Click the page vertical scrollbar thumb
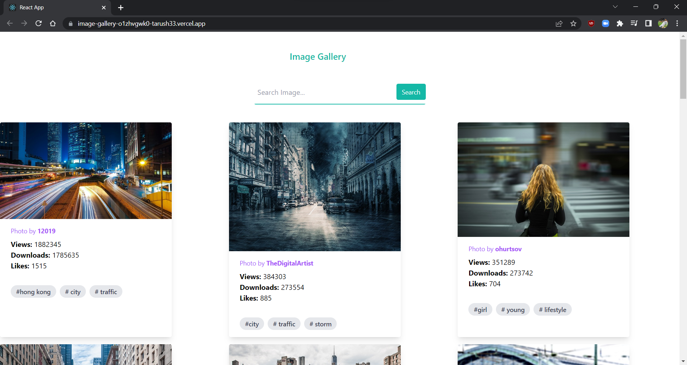 (x=683, y=69)
